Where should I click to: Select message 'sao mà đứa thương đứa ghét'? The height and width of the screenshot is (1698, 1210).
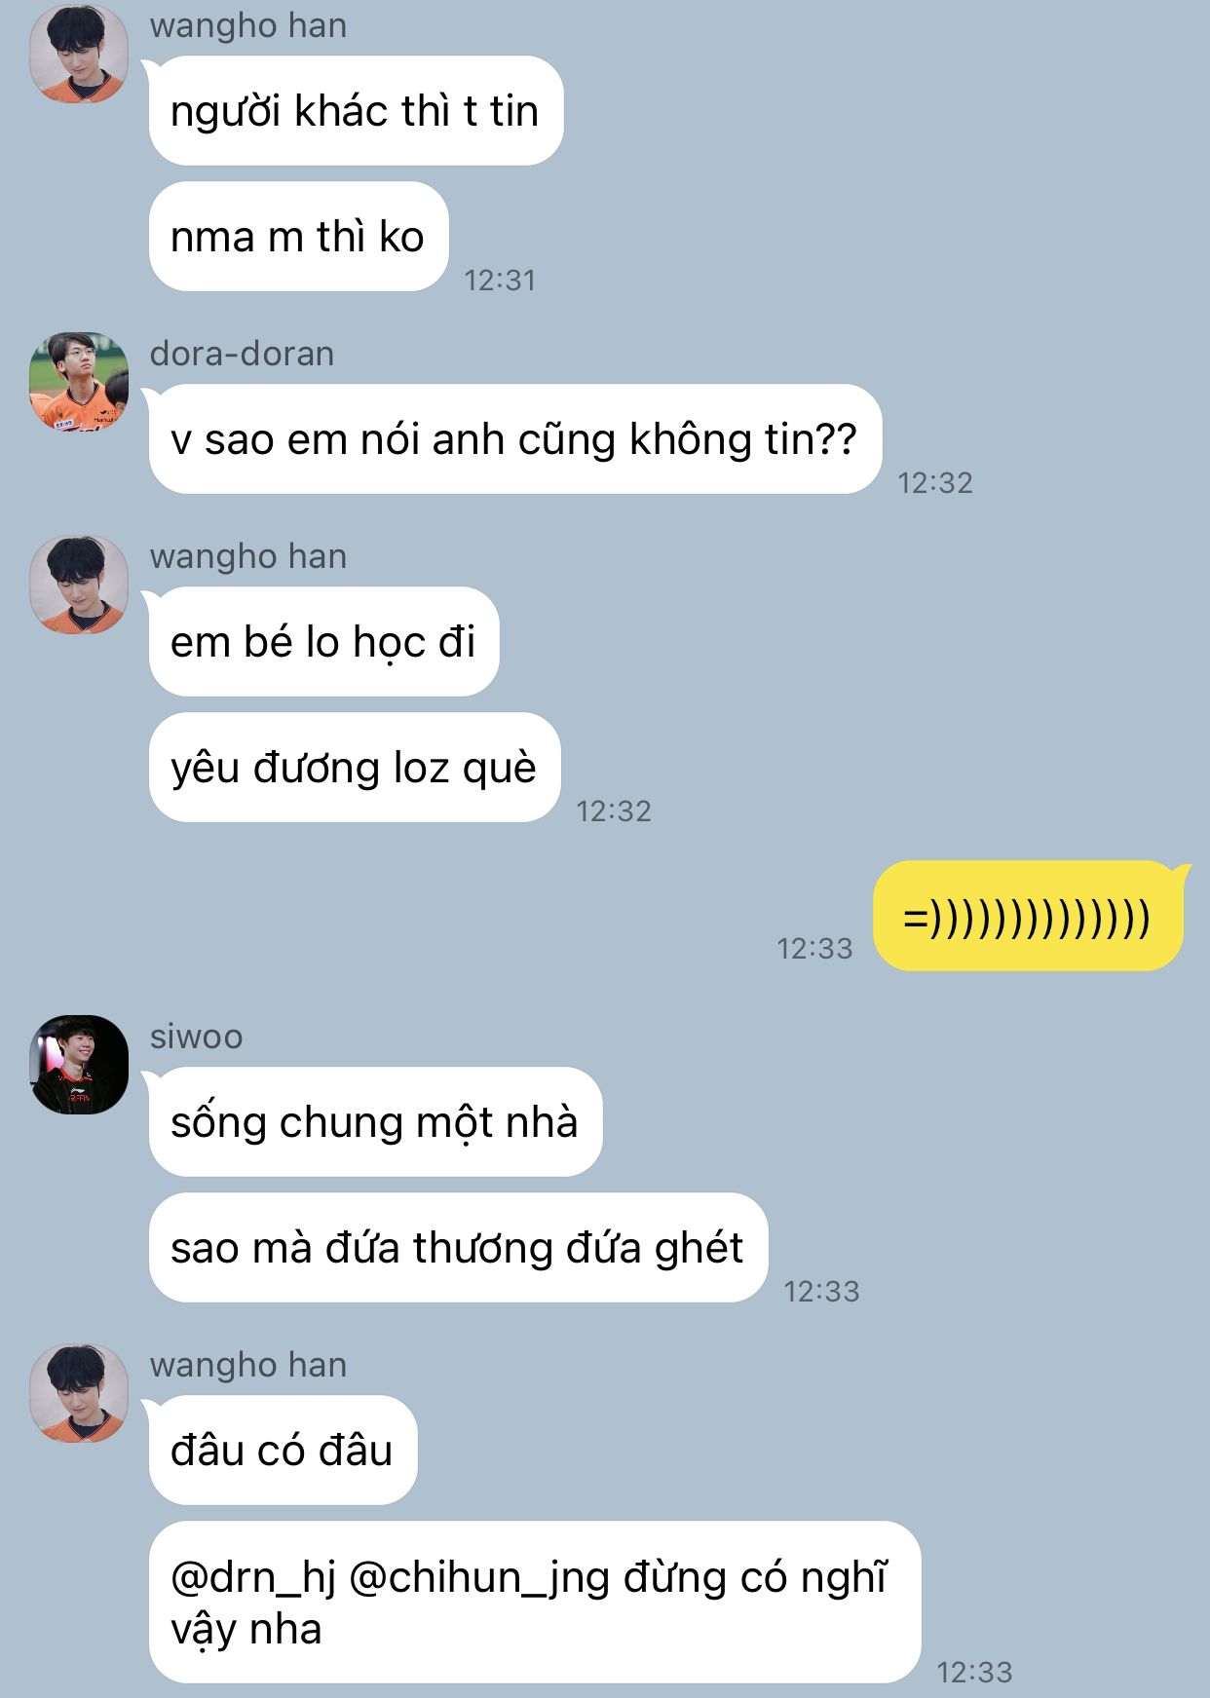coord(458,1247)
